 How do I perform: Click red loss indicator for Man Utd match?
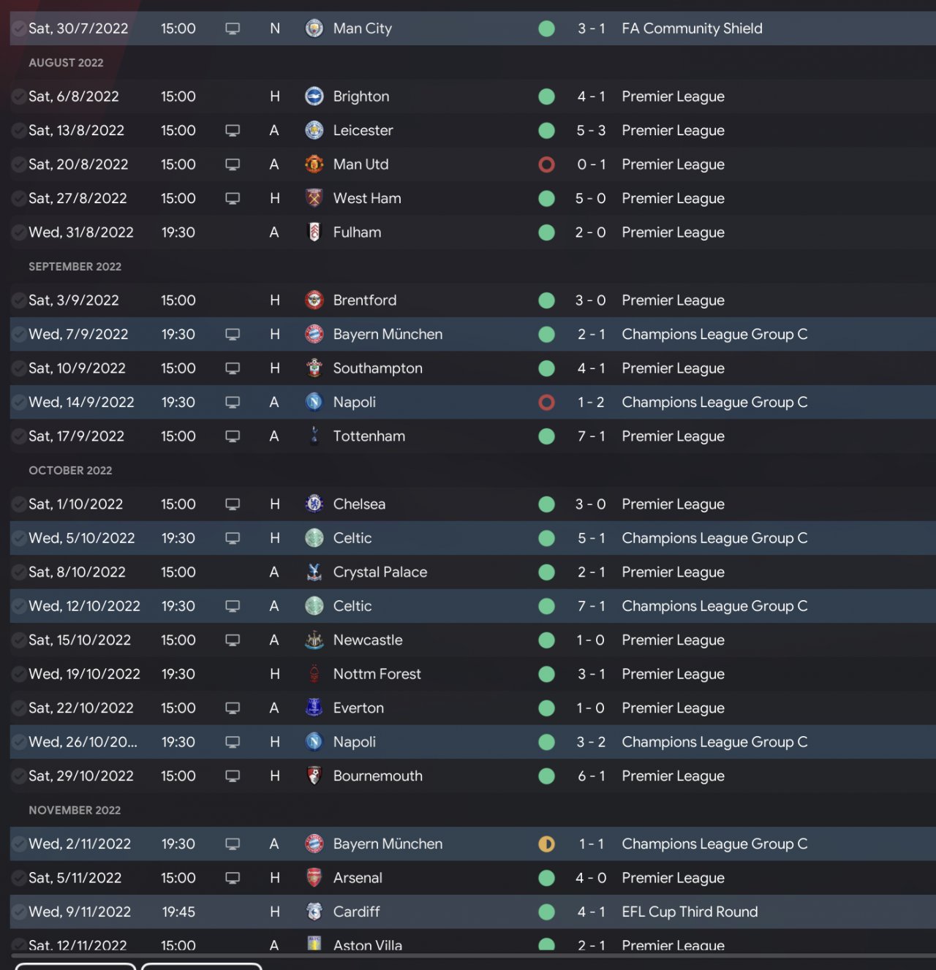click(x=546, y=164)
